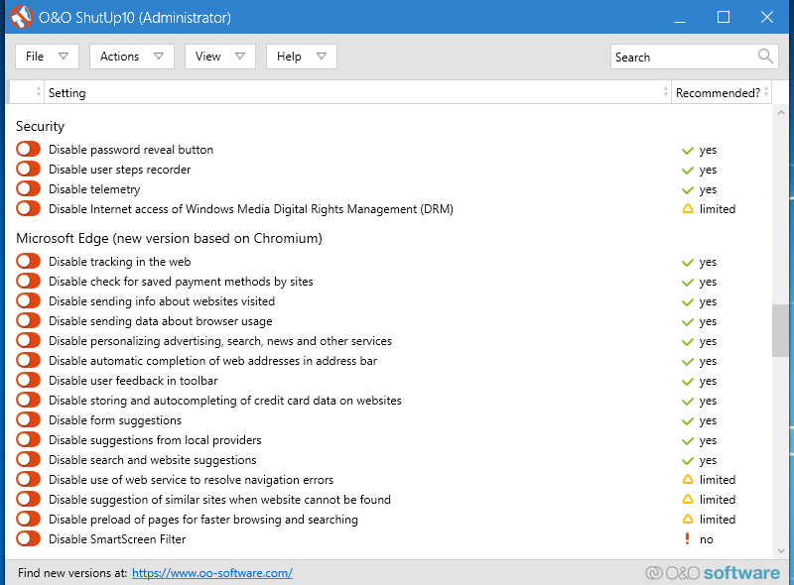Click the green check for Disable telemetry
This screenshot has height=585, width=794.
point(688,189)
